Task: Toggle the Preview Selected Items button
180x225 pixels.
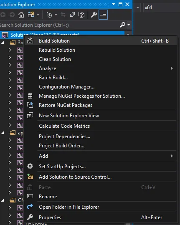Action: pyautogui.click(x=103, y=15)
